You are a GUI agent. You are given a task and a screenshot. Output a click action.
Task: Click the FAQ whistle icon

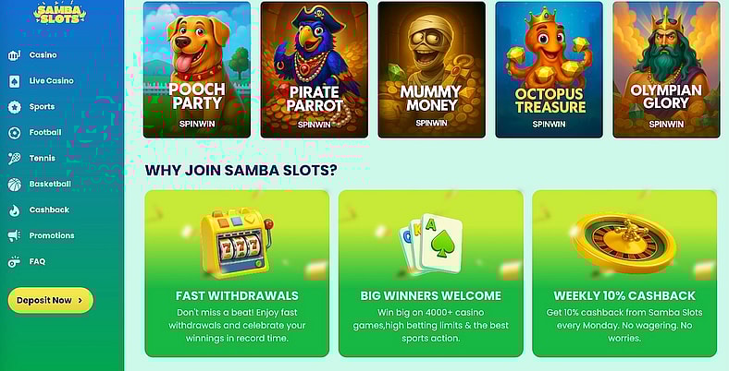pyautogui.click(x=15, y=262)
